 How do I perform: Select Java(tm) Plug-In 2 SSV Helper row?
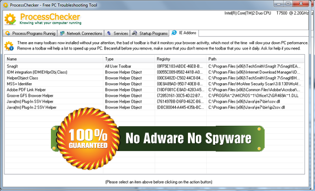point(154,107)
